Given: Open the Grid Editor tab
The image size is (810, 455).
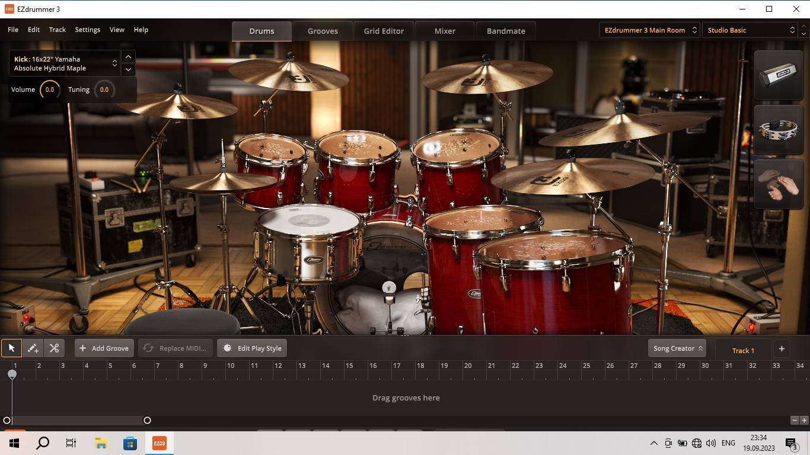Looking at the screenshot, I should pos(384,31).
